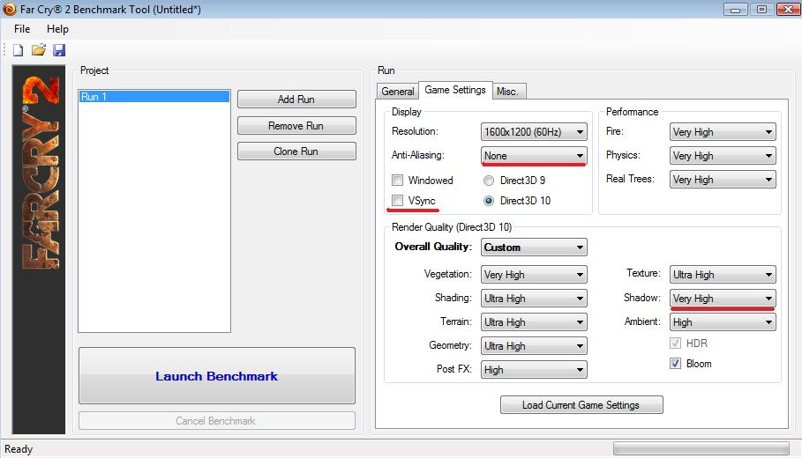Viewport: 802px width, 458px height.
Task: Click the Launch Benchmark button
Action: point(217,376)
